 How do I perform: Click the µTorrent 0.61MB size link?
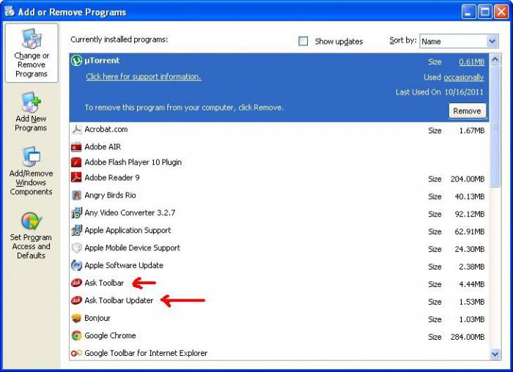472,62
